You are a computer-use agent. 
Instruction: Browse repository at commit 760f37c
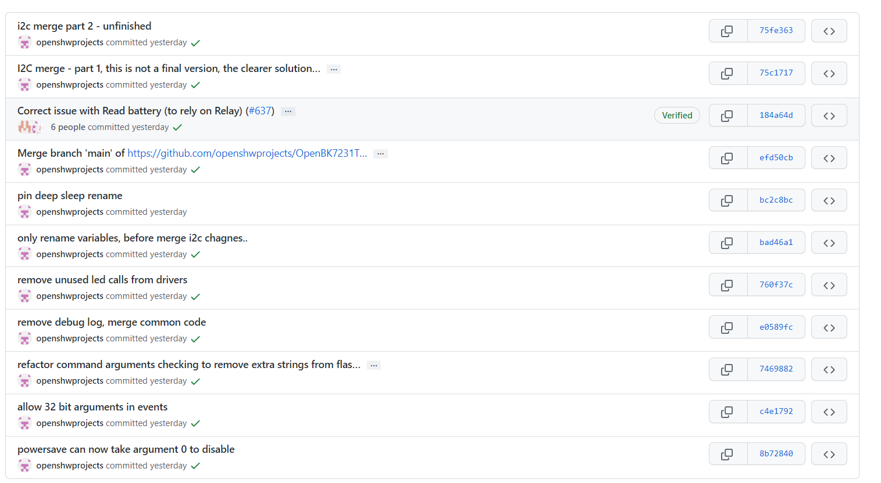[x=829, y=285]
